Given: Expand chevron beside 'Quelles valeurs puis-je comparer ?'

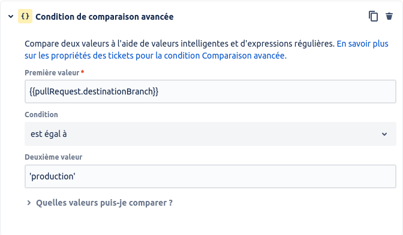Looking at the screenshot, I should 29,203.
